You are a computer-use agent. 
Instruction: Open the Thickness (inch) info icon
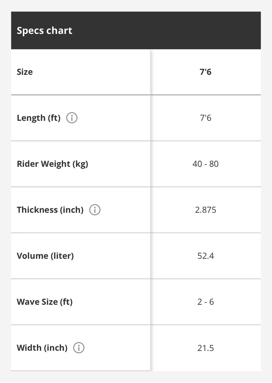coord(95,210)
